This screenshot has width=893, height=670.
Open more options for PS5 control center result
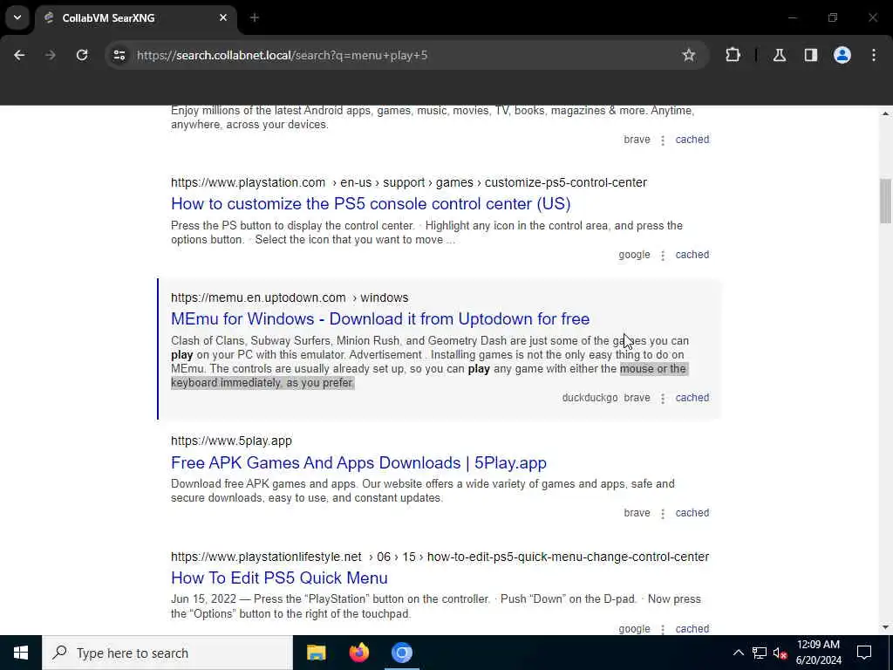click(663, 256)
